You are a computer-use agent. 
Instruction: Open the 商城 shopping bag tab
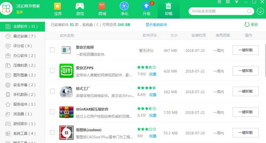coord(102,9)
